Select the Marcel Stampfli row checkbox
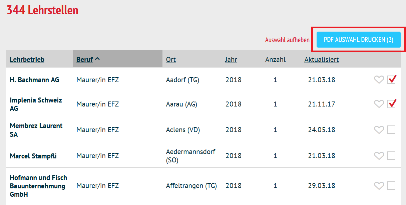 391,156
